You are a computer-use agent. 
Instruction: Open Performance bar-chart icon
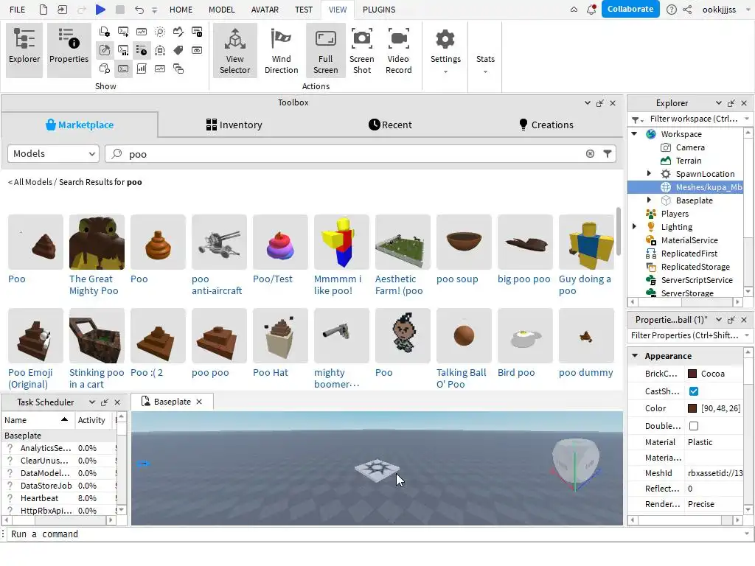(x=141, y=69)
